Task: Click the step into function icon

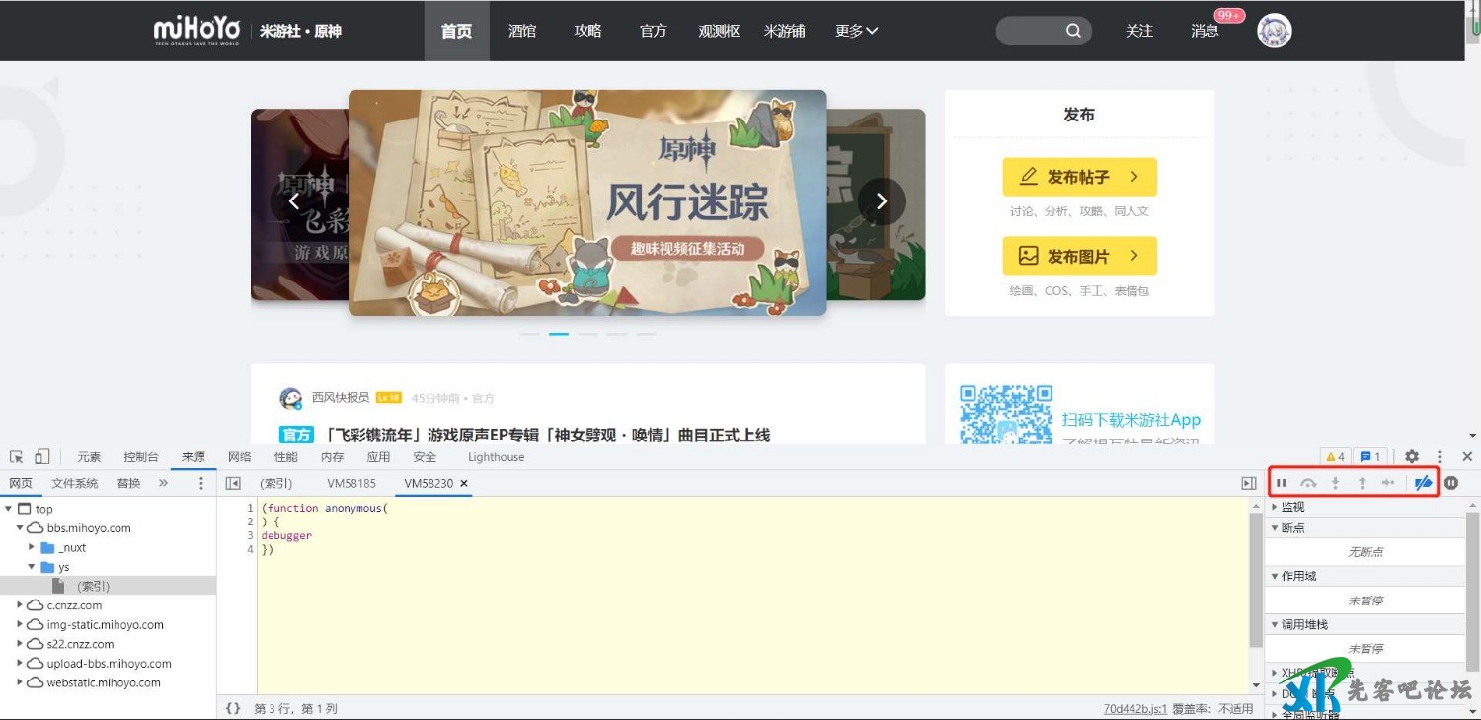Action: [x=1335, y=483]
